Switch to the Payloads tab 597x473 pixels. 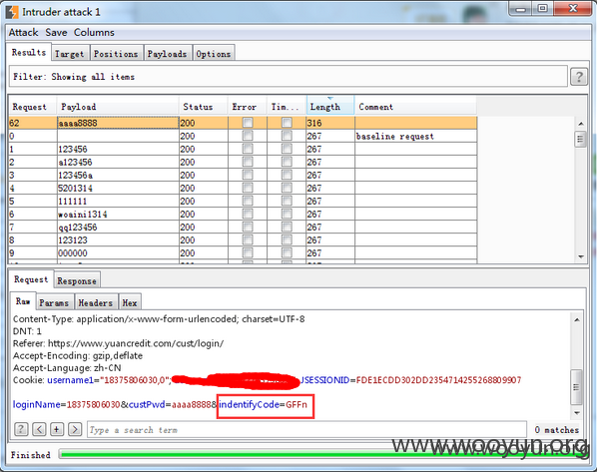pos(167,54)
